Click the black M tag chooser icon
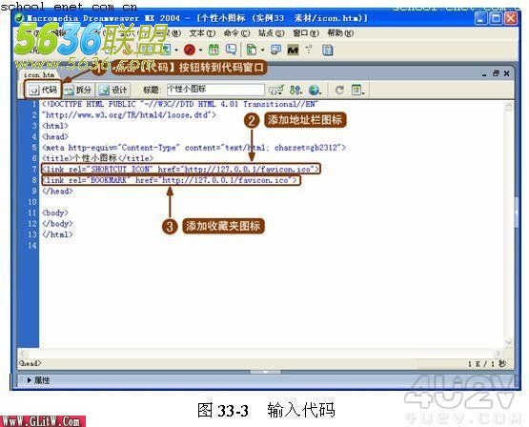529x427 pixels. coord(293,51)
